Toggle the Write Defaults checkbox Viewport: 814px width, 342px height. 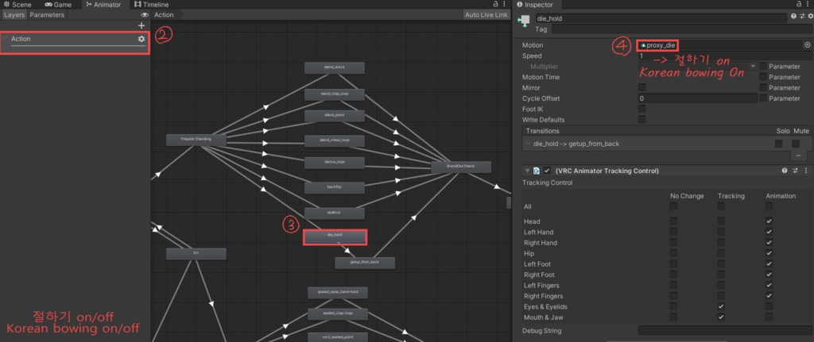click(642, 119)
